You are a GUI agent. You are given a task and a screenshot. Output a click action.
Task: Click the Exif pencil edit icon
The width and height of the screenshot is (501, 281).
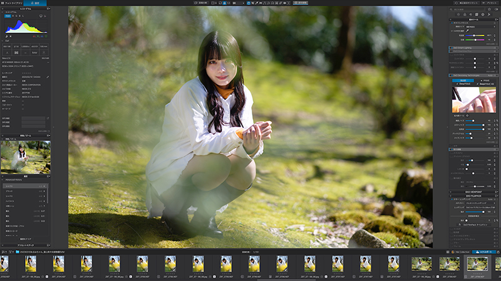click(48, 77)
